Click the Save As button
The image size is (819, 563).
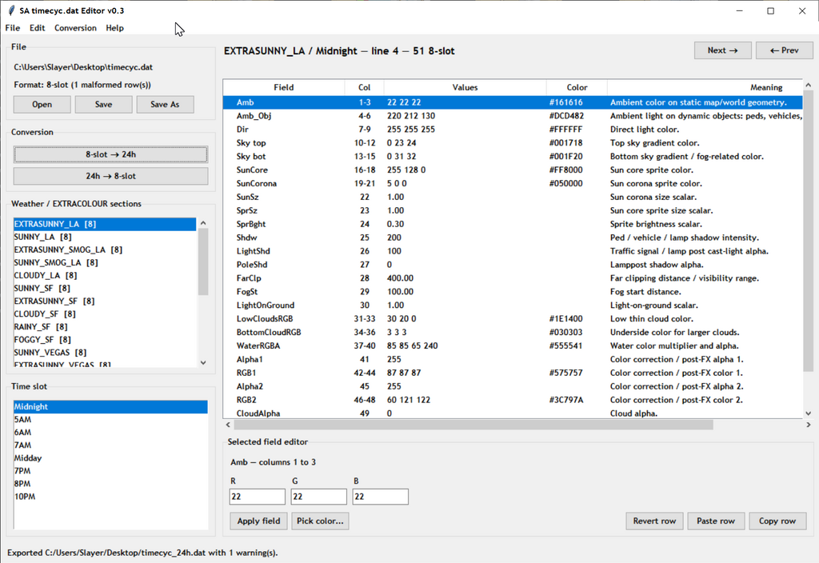165,105
